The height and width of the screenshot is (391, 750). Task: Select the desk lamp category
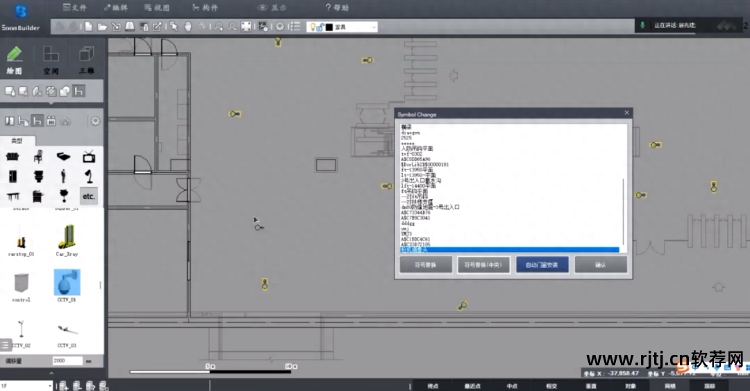[89, 176]
